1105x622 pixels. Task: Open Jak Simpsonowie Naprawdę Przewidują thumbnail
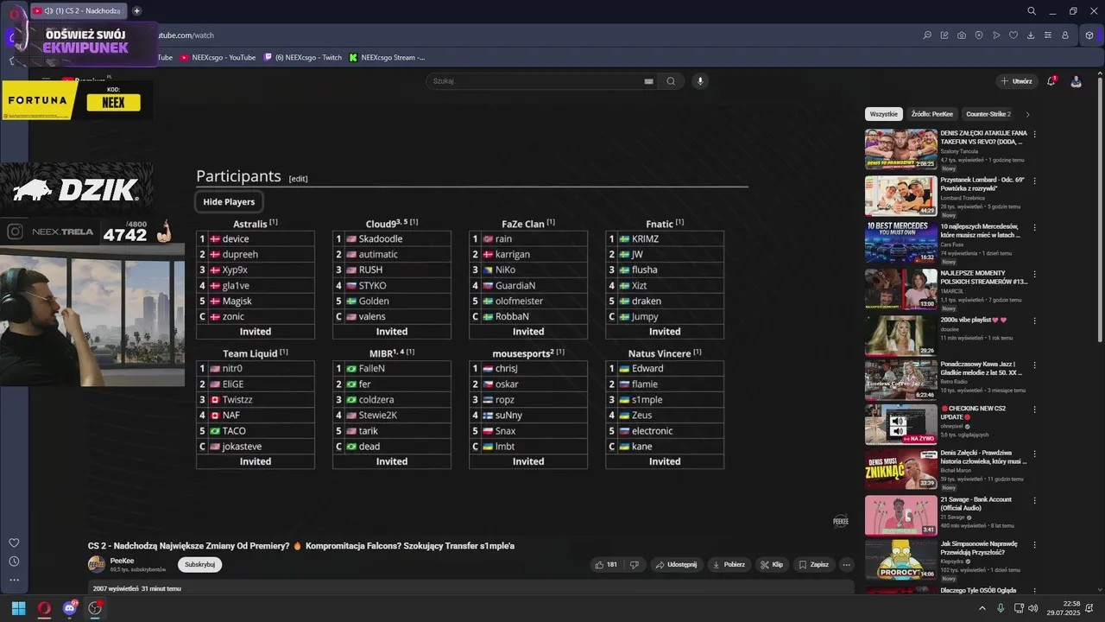click(901, 559)
